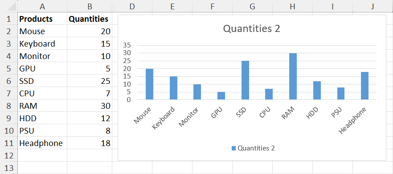The height and width of the screenshot is (174, 393).
Task: Select the quantity cell containing 10
Action: pos(90,56)
